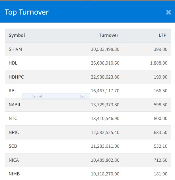Click the Symbol column header

point(17,35)
